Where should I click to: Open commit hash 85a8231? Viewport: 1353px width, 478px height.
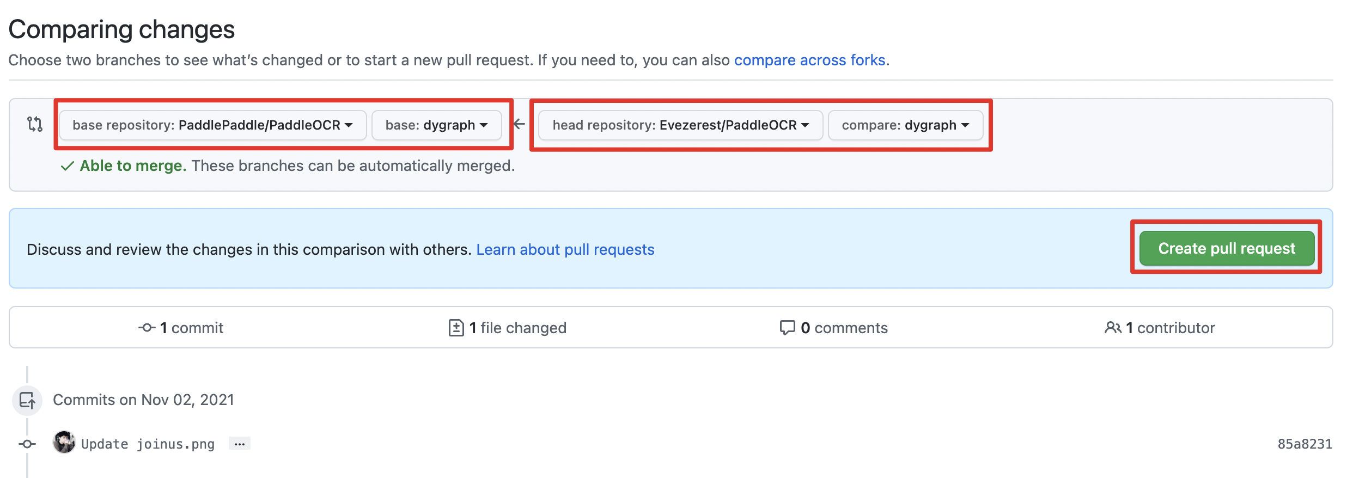coord(1304,444)
